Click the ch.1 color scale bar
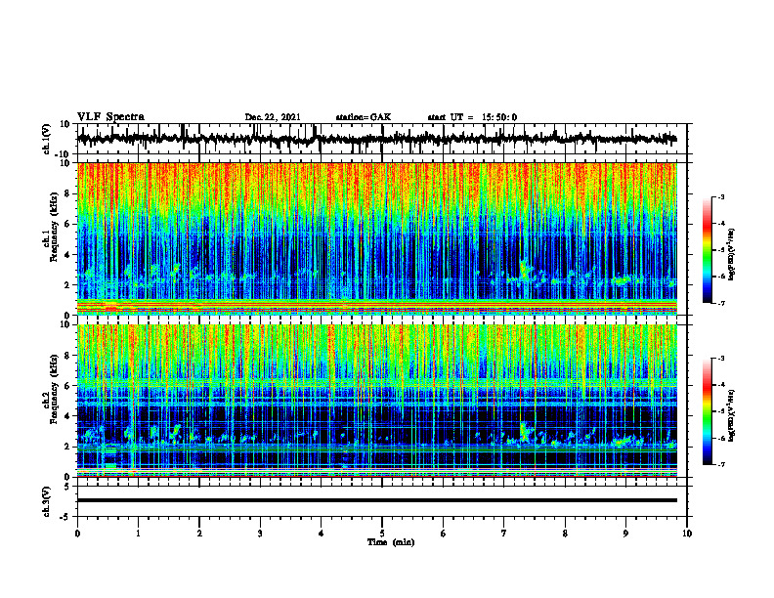The width and height of the screenshot is (774, 598). pos(708,250)
